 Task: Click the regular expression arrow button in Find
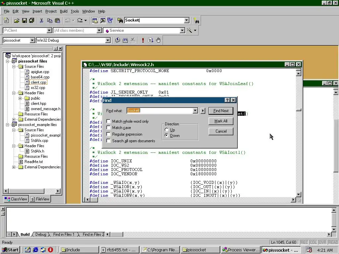[203, 111]
